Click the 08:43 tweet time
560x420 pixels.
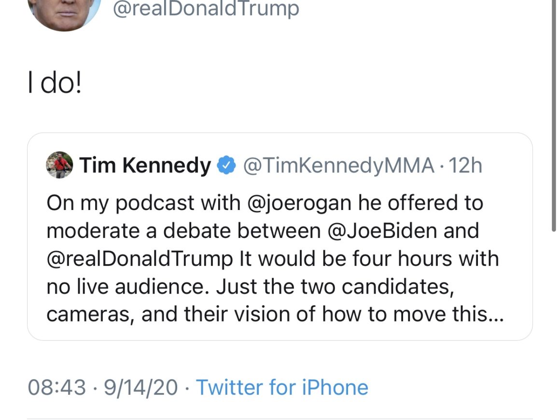[57, 387]
